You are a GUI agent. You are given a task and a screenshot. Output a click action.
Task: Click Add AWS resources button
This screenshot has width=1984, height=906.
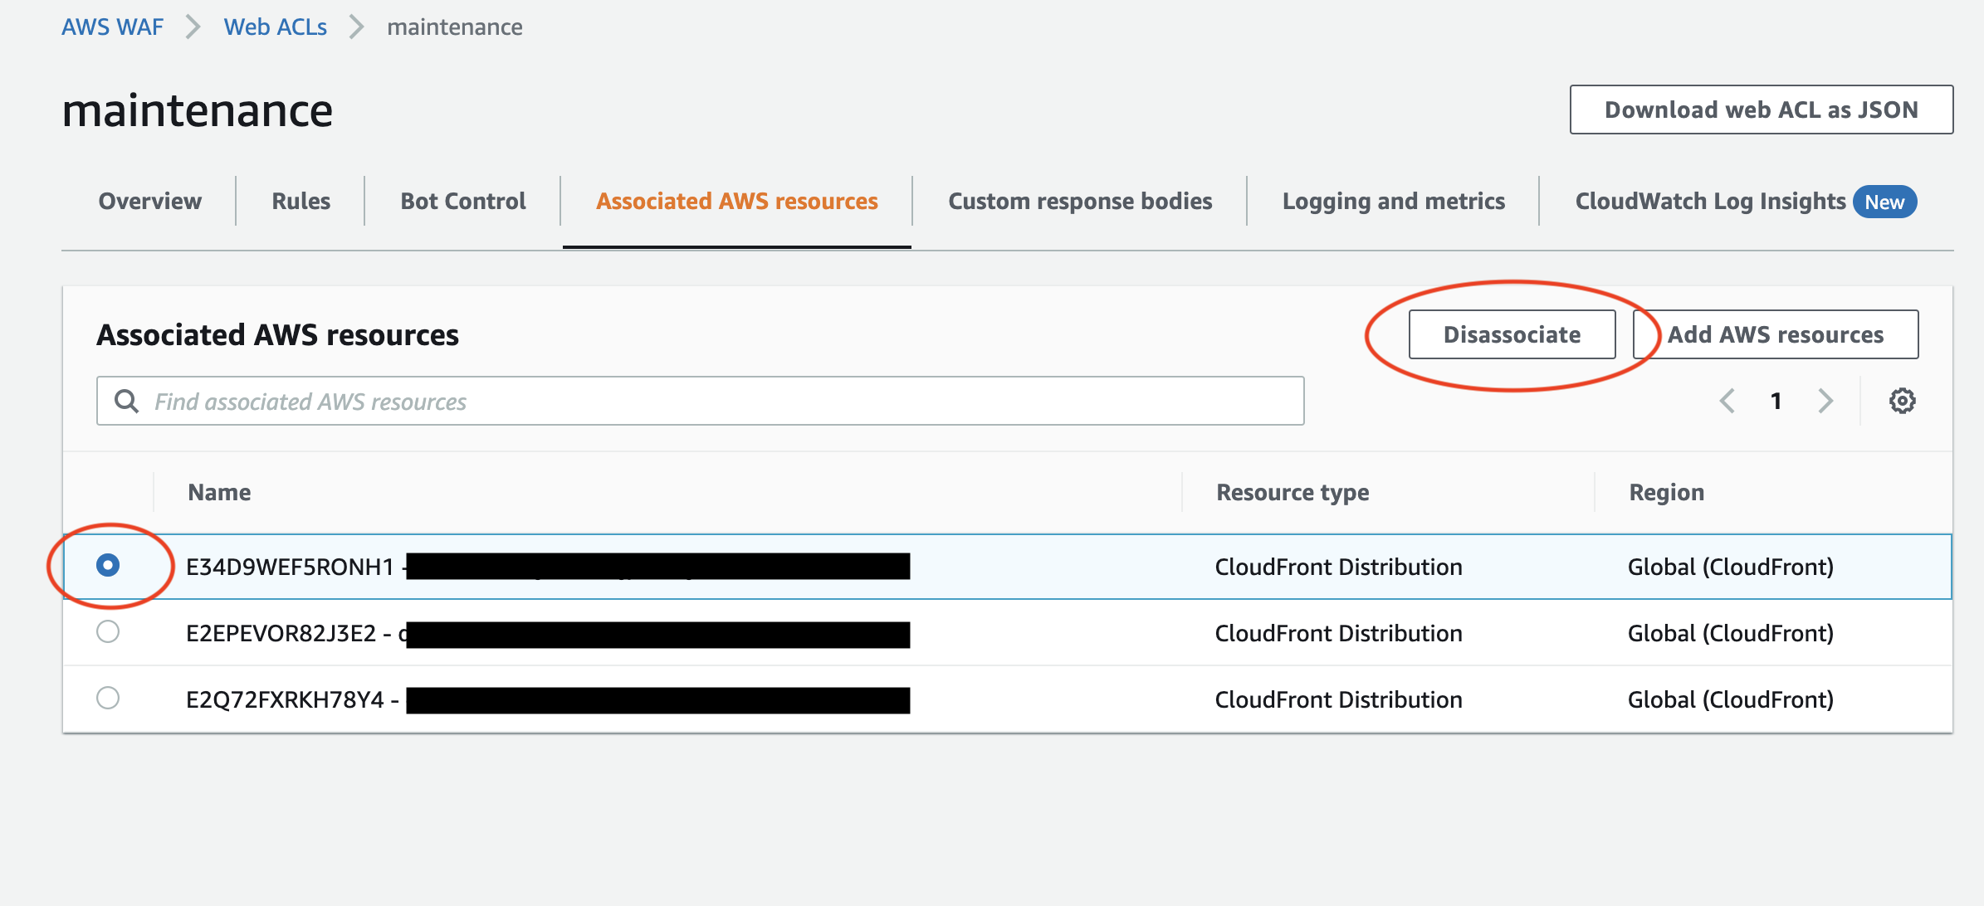pos(1776,334)
